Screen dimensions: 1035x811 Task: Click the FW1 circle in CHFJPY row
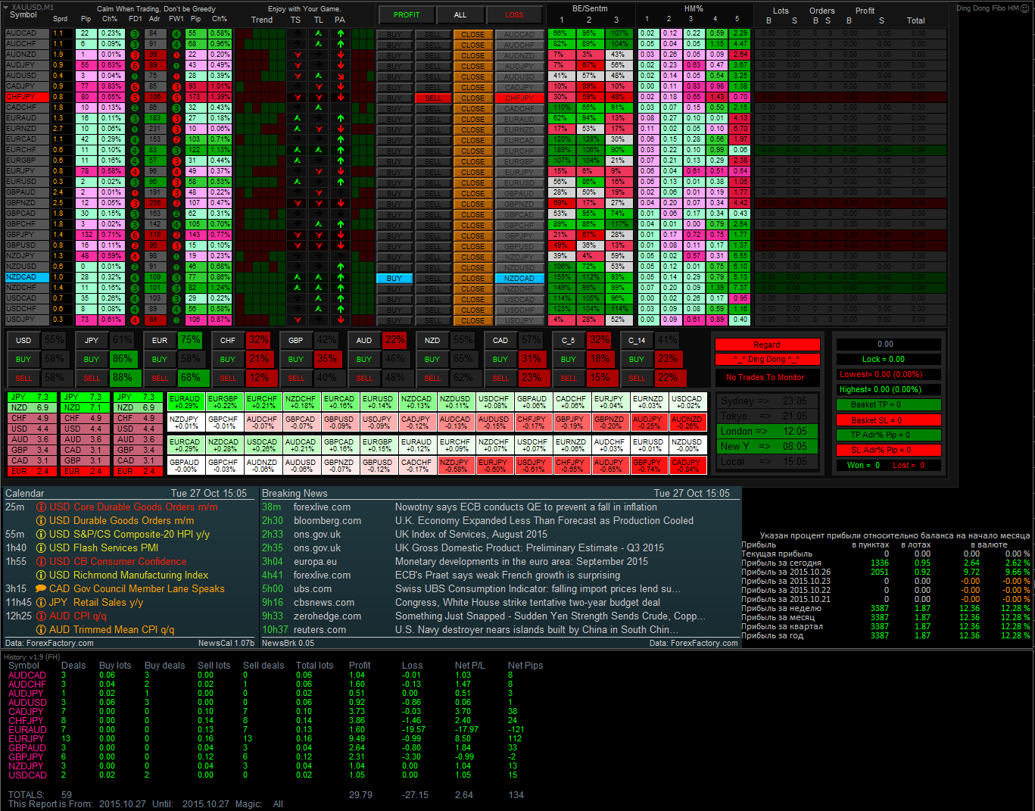[x=176, y=98]
